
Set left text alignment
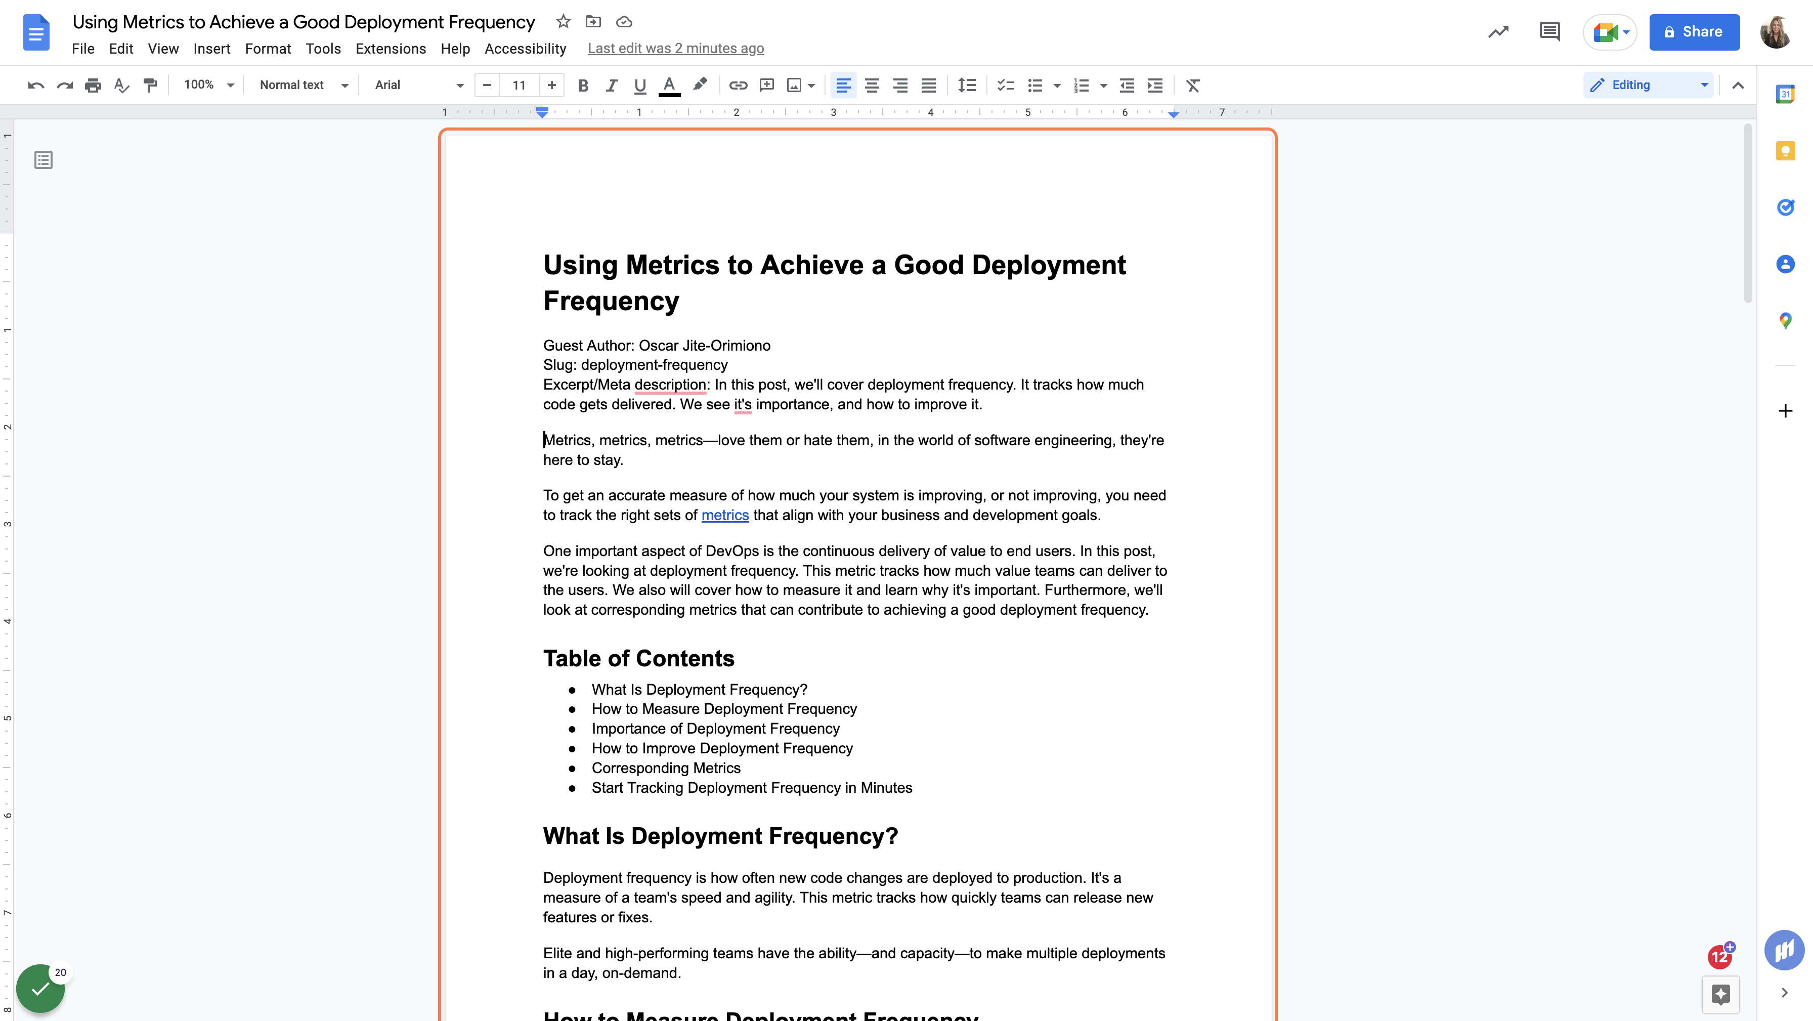click(x=843, y=85)
